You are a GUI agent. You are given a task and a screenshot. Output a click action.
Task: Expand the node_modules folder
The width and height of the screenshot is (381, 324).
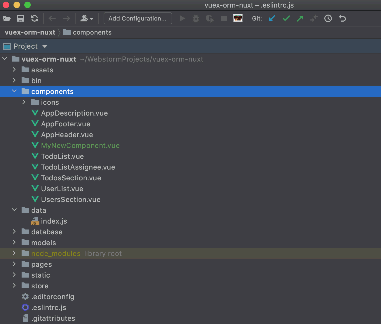[14, 253]
